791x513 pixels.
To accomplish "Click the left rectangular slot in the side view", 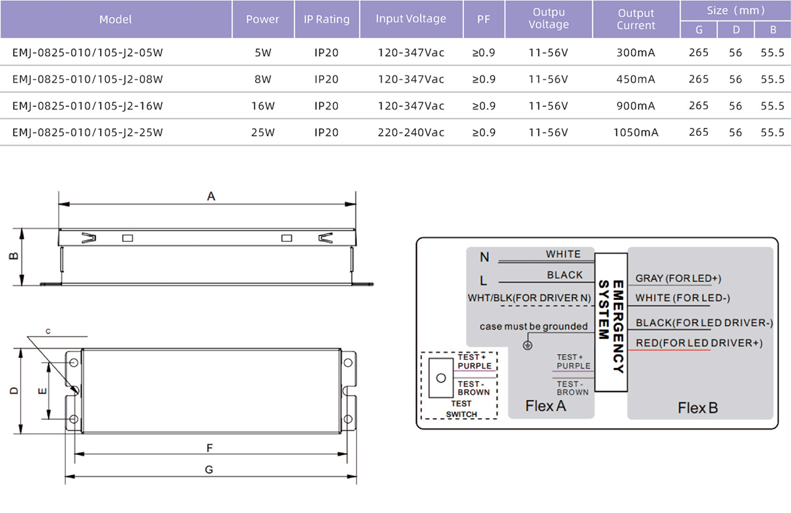I will pos(128,238).
